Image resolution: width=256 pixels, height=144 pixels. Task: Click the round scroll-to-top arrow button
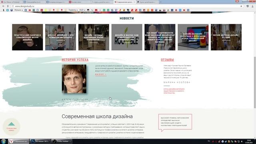click(x=12, y=127)
